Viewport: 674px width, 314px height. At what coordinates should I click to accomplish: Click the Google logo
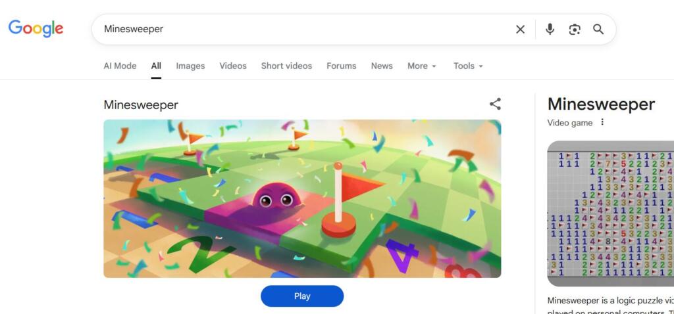36,28
